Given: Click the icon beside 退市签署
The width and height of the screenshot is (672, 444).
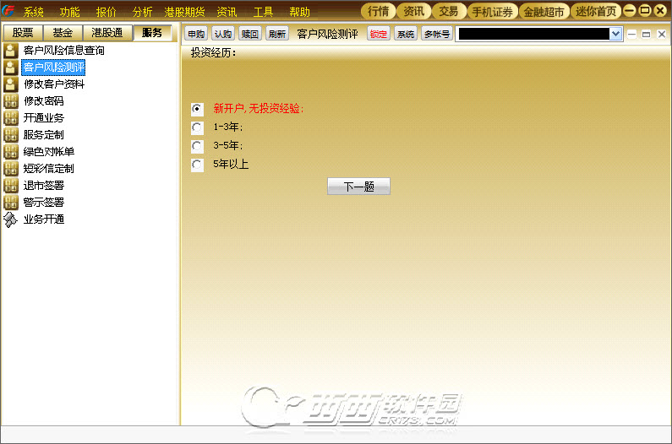Looking at the screenshot, I should point(11,186).
